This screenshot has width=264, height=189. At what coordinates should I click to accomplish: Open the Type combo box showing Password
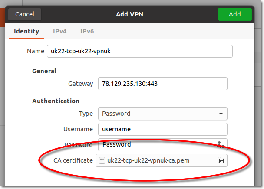pos(163,114)
